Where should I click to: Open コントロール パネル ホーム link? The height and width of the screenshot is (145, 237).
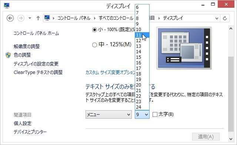click(x=36, y=33)
